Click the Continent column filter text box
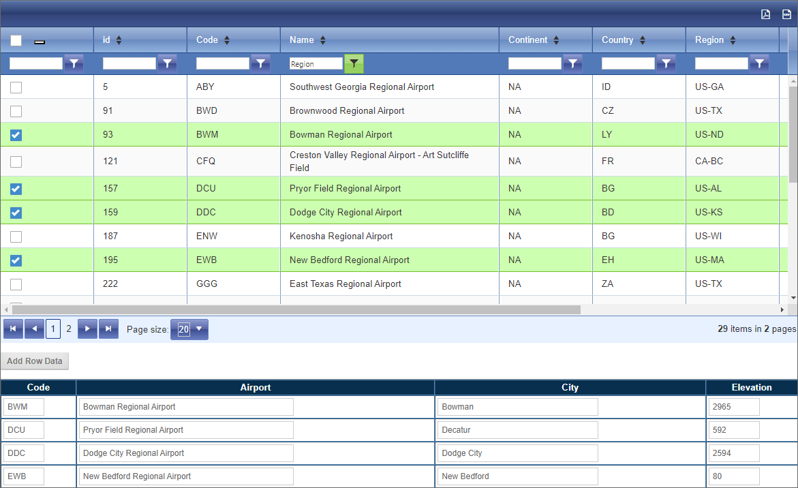 535,63
